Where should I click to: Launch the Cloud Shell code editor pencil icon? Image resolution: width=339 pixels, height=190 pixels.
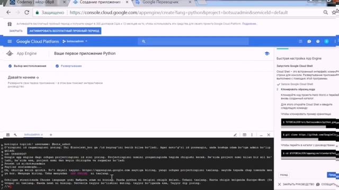tap(235, 135)
